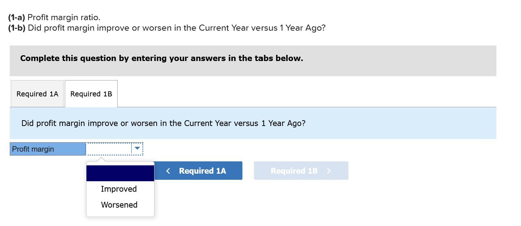Click the downward triangle dropdown icon
521x226 pixels.
[137, 148]
